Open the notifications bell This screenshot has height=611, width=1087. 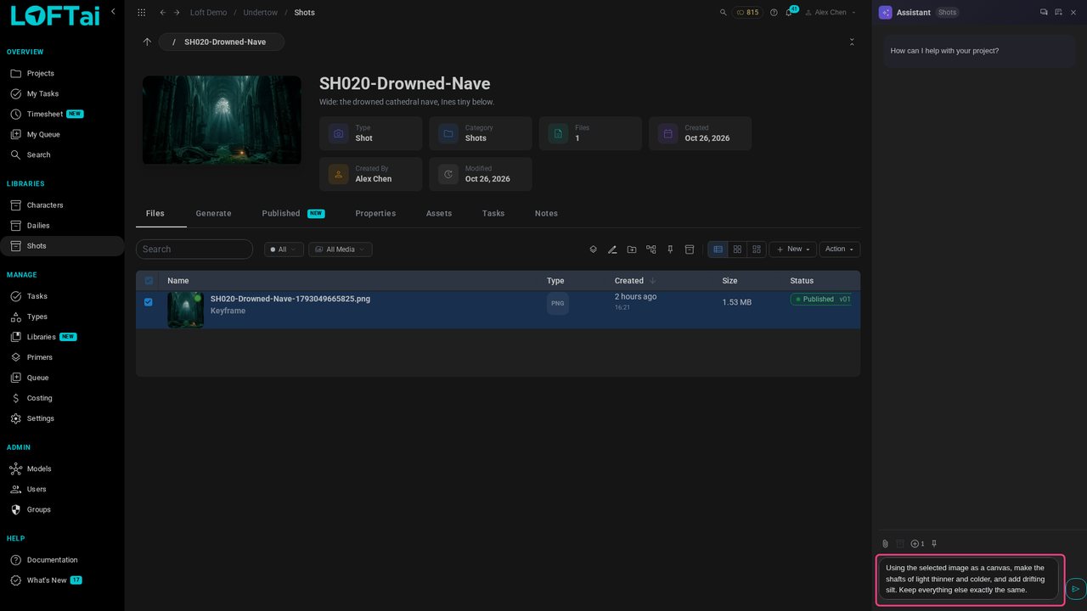coord(789,13)
